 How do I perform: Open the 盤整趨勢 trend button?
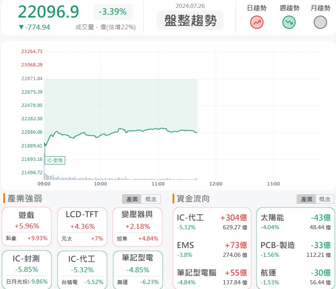pos(190,20)
